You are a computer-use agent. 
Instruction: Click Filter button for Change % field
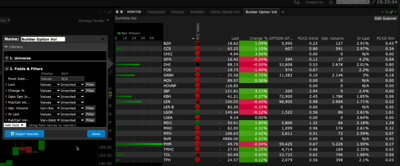click(x=90, y=91)
